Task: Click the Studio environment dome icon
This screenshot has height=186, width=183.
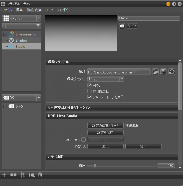Action: (11, 46)
